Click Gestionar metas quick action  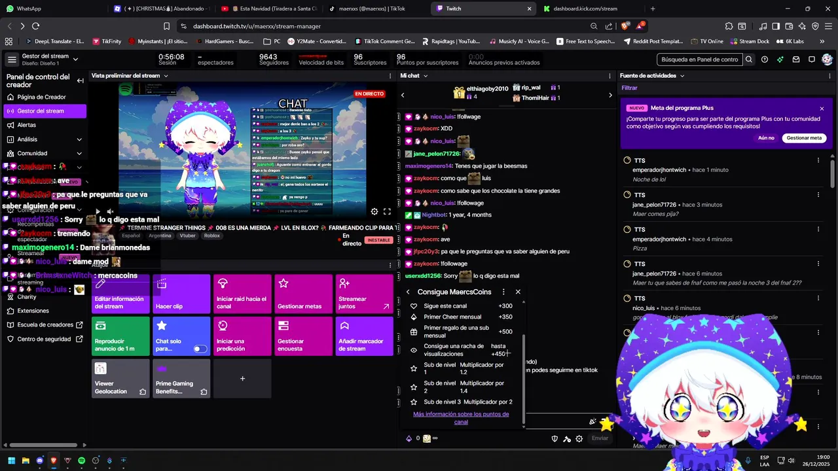303,294
